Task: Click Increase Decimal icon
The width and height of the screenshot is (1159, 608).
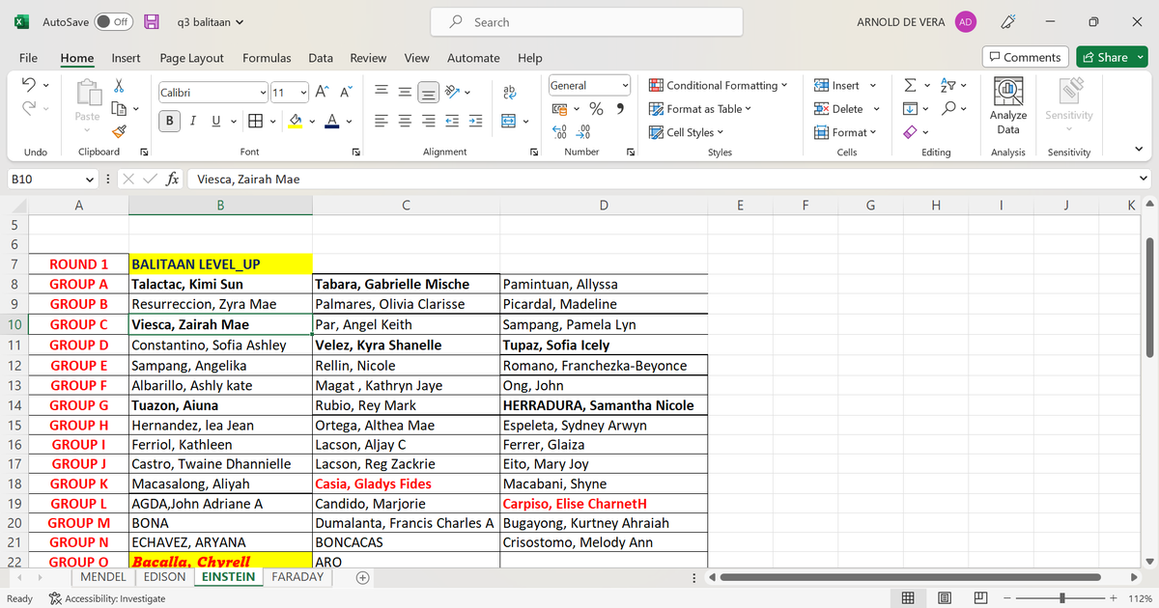Action: click(560, 132)
